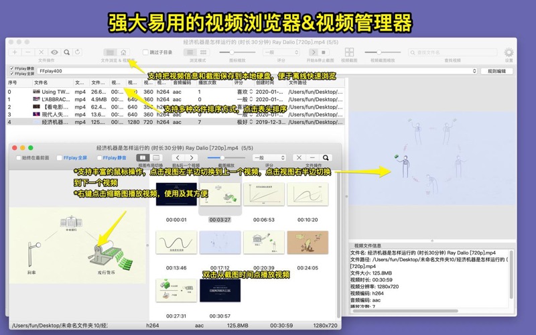Enable 跳过子目录 checkbox

145,52
